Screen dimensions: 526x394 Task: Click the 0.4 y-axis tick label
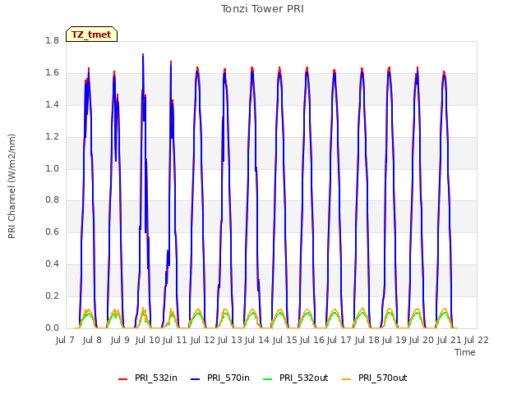point(52,264)
